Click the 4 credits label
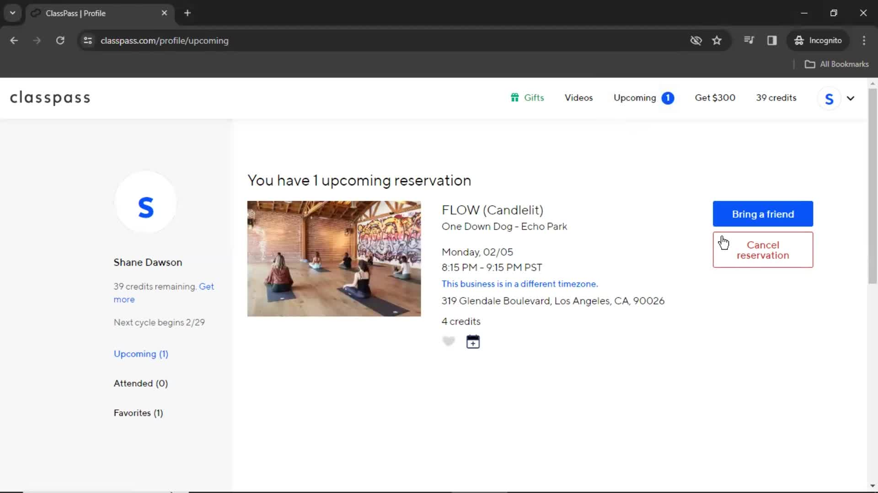The image size is (878, 493). click(x=461, y=321)
